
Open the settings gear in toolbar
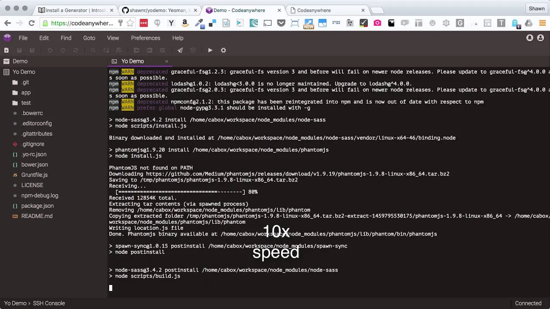coord(223,50)
